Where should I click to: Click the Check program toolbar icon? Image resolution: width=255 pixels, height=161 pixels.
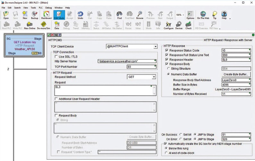189,26
